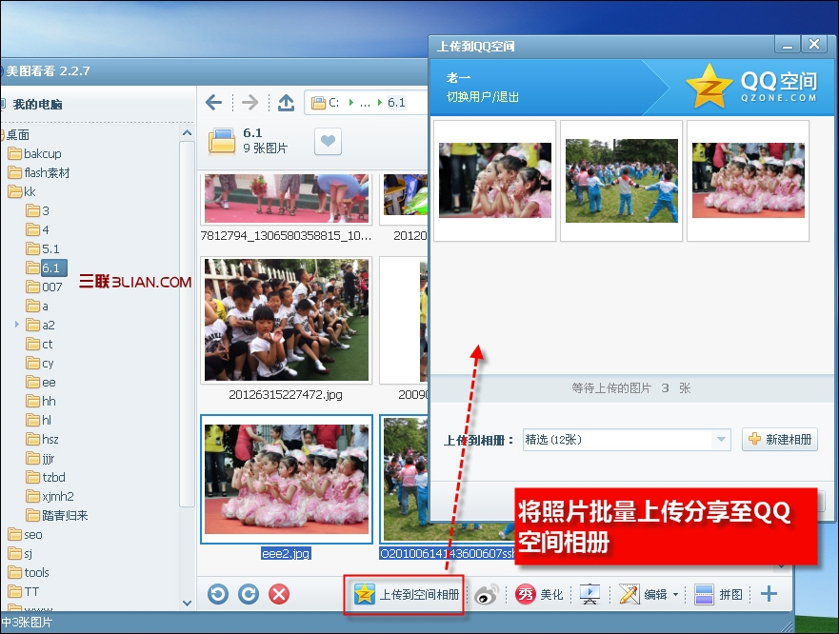Open folder hl in tree
Viewport: 839px width, 634px height.
click(38, 421)
